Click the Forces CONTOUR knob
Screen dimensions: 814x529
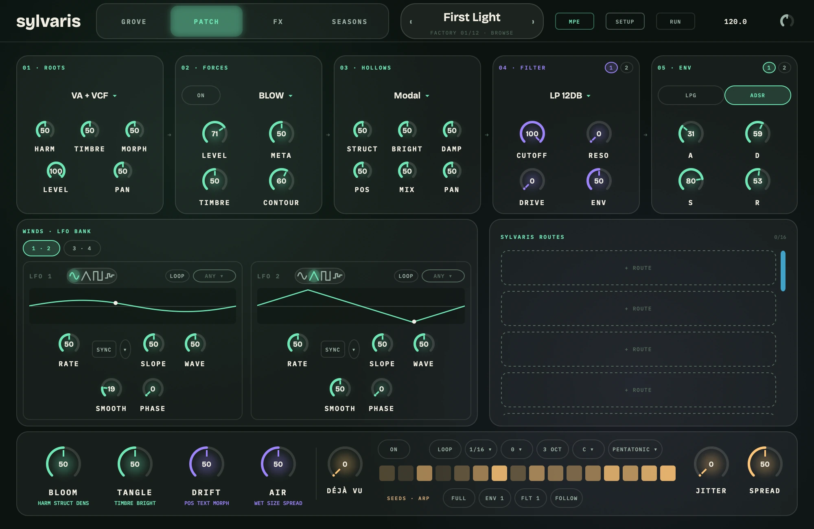coord(281,181)
